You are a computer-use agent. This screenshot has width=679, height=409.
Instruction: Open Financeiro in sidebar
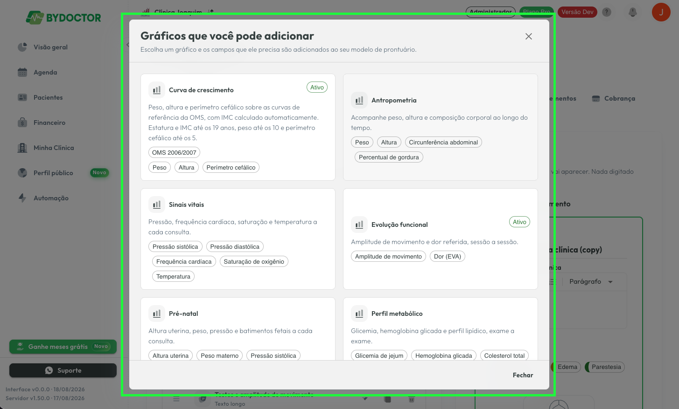pyautogui.click(x=49, y=123)
